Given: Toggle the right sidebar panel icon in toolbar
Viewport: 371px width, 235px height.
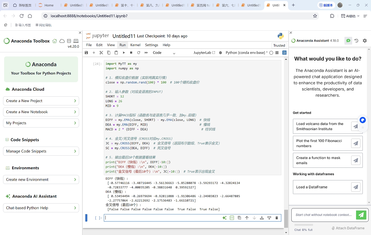Looking at the screenshot, I should (x=284, y=53).
